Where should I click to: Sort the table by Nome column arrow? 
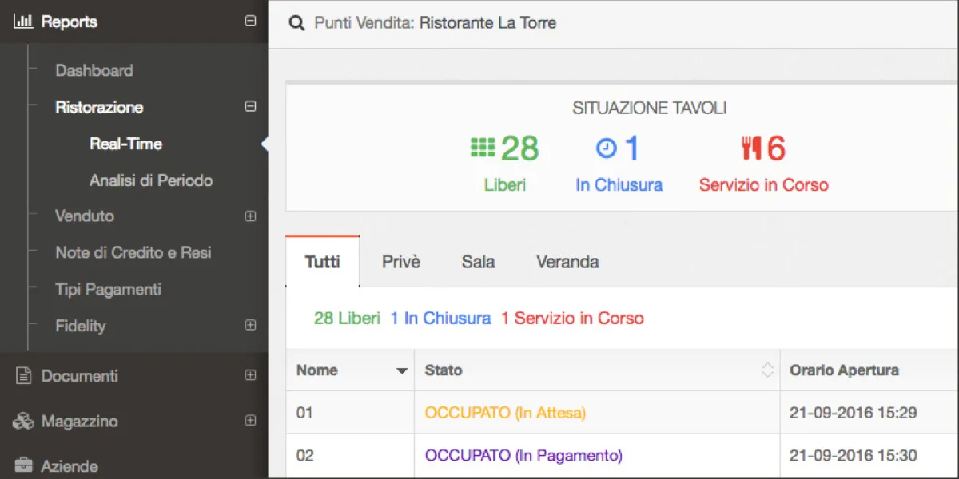point(401,370)
